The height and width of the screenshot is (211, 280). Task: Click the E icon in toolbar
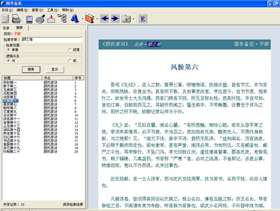[143, 19]
